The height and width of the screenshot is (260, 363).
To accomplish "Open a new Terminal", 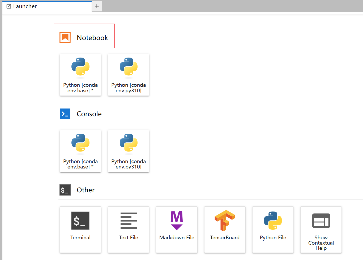I will click(x=80, y=229).
